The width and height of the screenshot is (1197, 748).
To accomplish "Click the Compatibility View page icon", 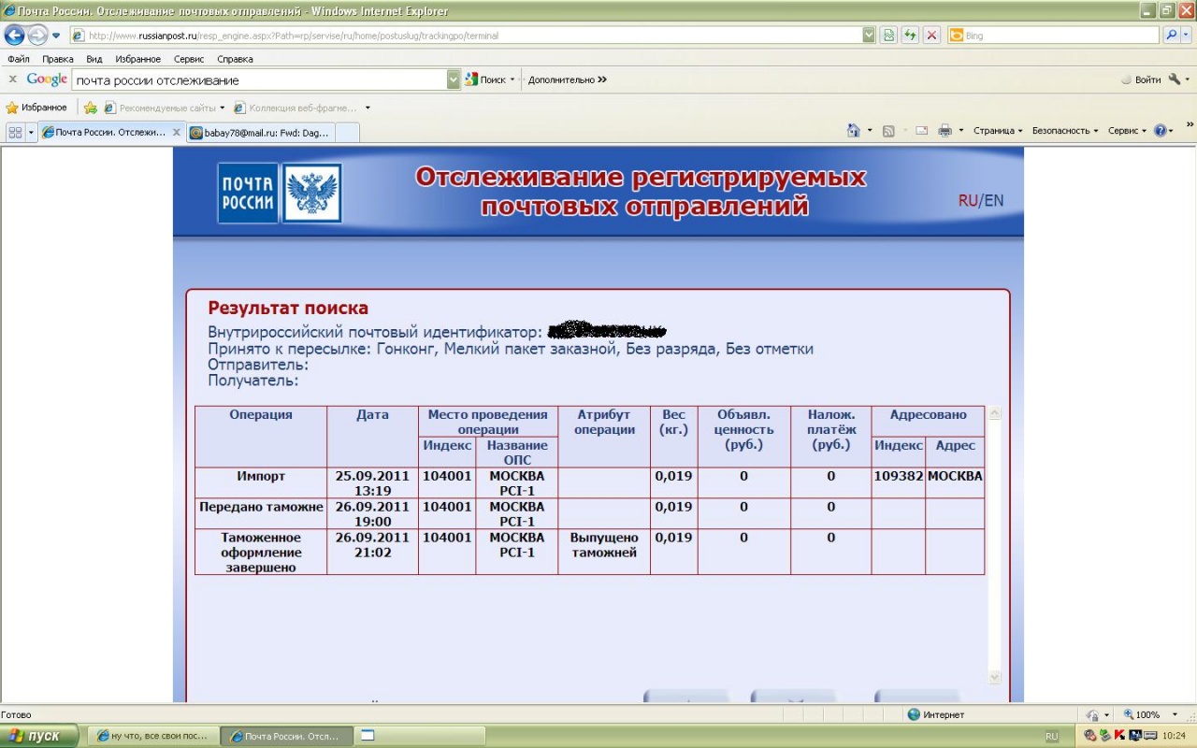I will pyautogui.click(x=887, y=36).
